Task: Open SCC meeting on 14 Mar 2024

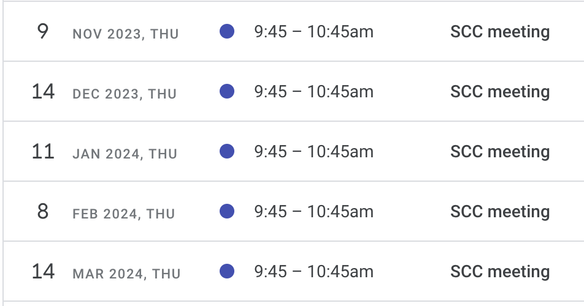Action: point(500,272)
